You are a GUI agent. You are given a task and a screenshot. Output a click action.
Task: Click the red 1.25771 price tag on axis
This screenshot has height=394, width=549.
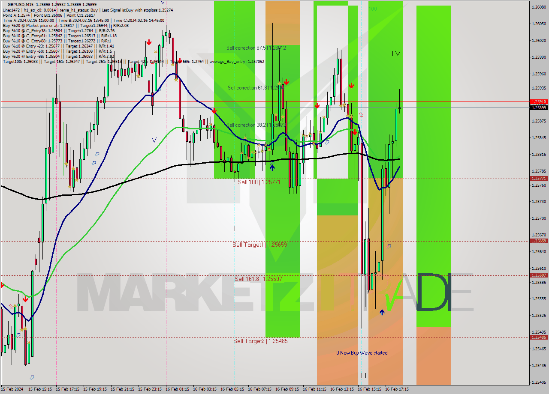[x=539, y=178]
